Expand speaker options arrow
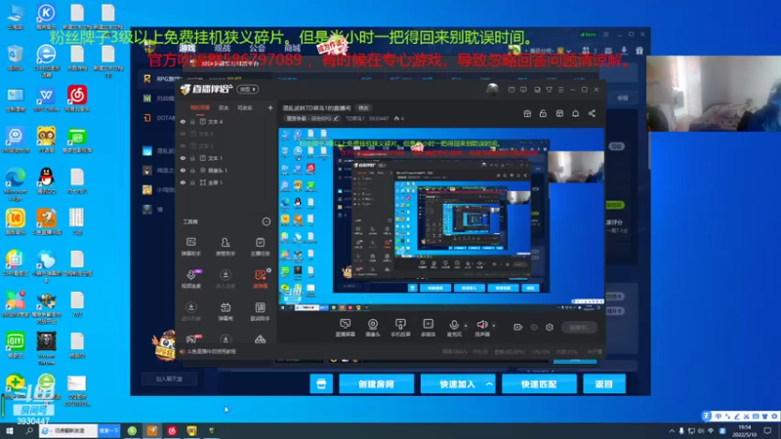Screen dimensions: 781x439 [x=494, y=326]
